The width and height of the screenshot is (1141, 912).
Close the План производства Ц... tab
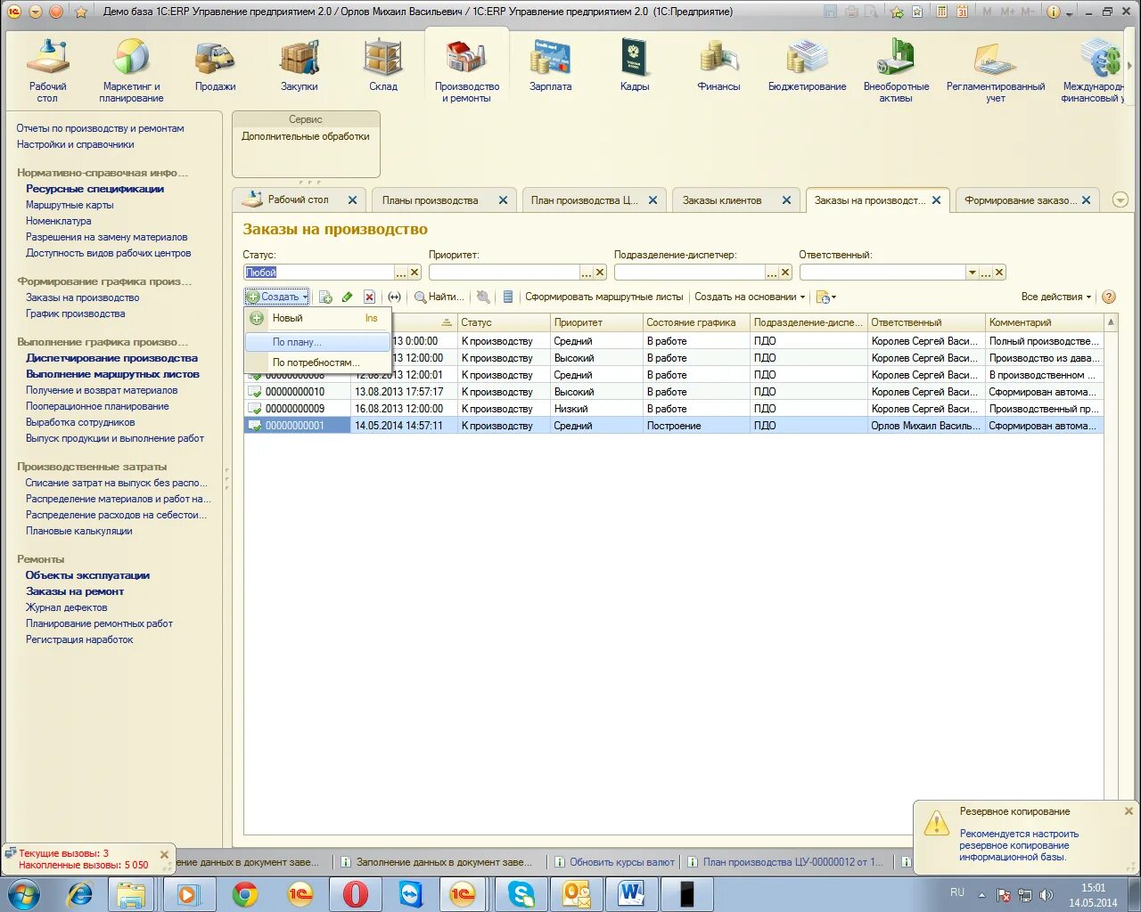[653, 200]
